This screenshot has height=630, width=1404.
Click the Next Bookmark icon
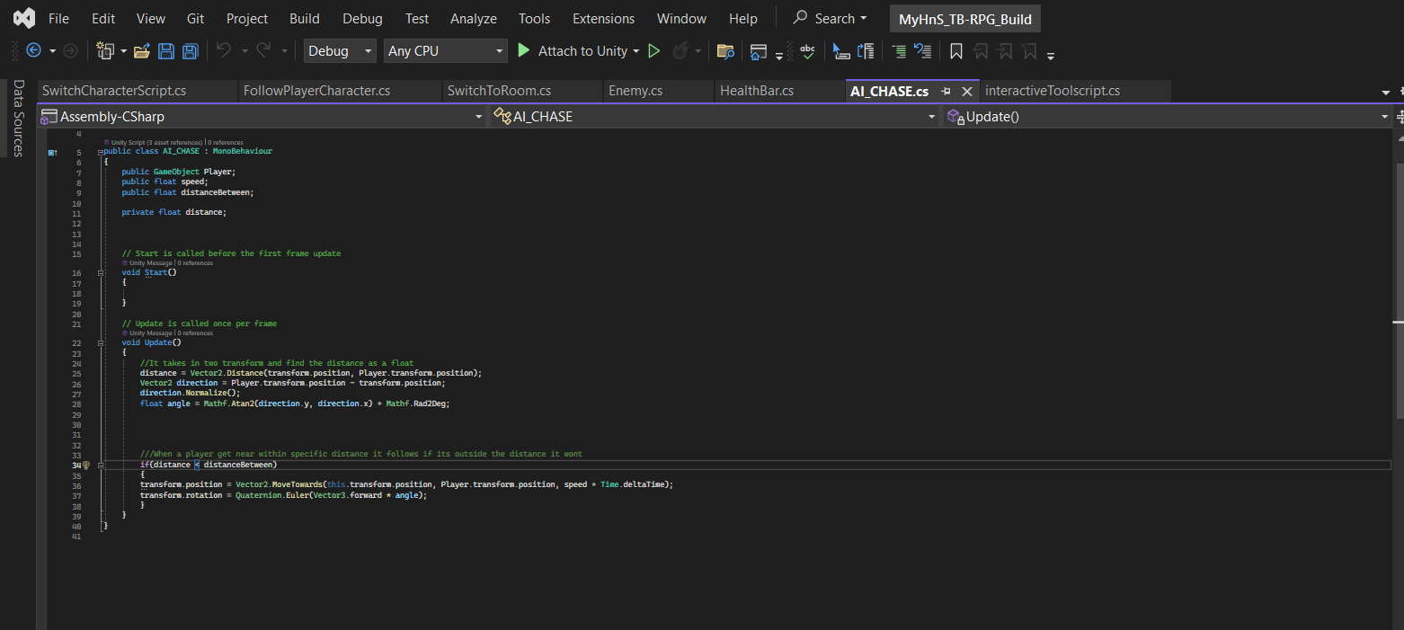(x=1005, y=51)
